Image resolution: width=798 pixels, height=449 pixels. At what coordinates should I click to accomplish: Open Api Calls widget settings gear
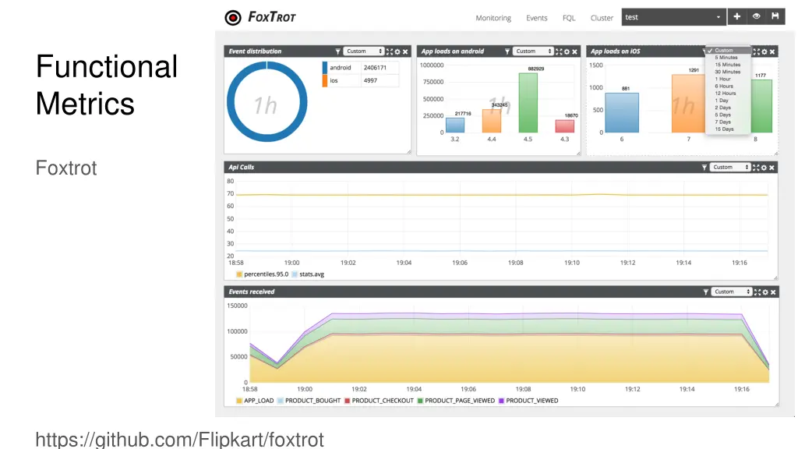(764, 168)
